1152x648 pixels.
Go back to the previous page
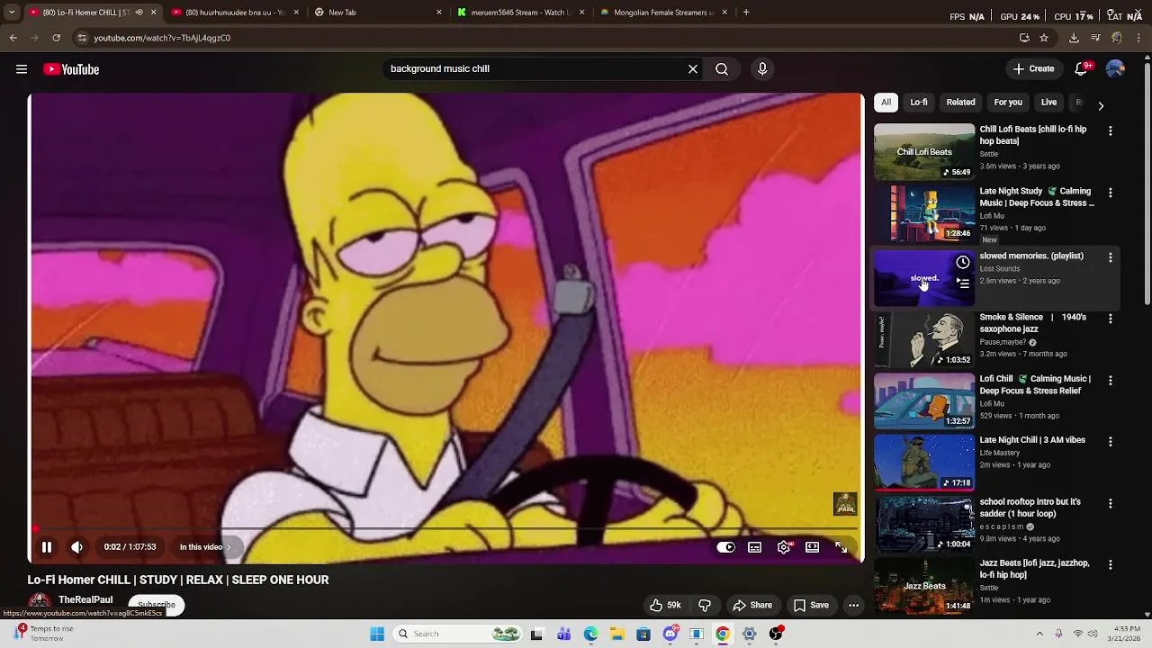tap(13, 38)
